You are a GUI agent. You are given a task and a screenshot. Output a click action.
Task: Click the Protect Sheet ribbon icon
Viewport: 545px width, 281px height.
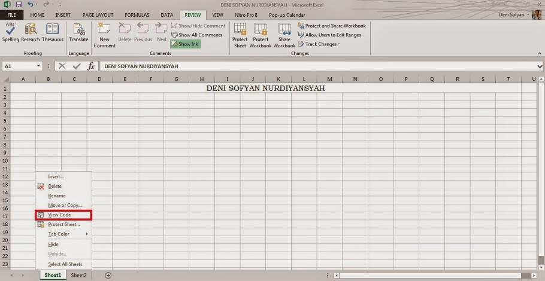point(240,35)
